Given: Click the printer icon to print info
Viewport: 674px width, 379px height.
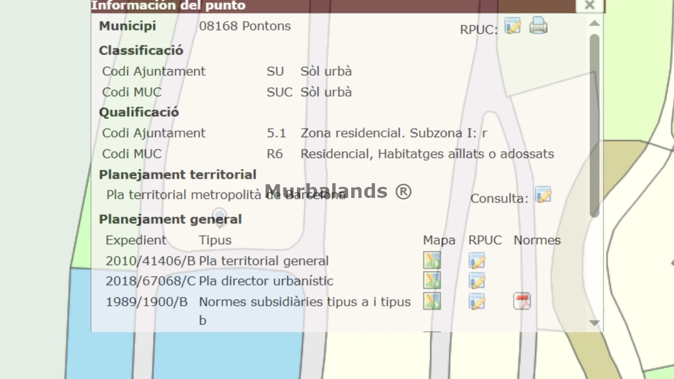Looking at the screenshot, I should pyautogui.click(x=538, y=26).
